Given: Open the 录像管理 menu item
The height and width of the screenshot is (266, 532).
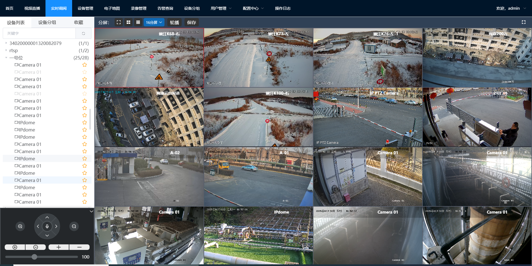Looking at the screenshot, I should coord(139,8).
